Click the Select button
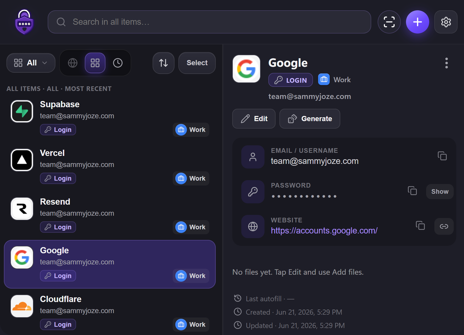Viewport: 464px width, 335px height. click(x=197, y=63)
